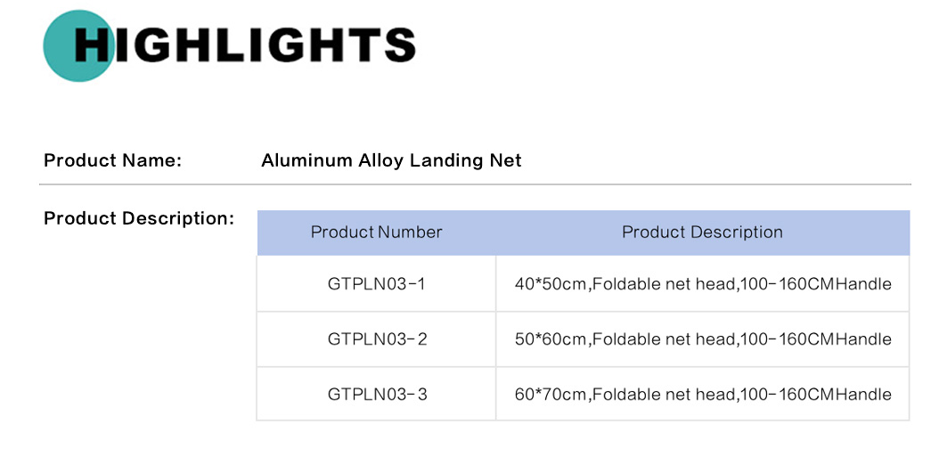Click "100-160CMHandle" in the GTPLN03-1 row

815,285
